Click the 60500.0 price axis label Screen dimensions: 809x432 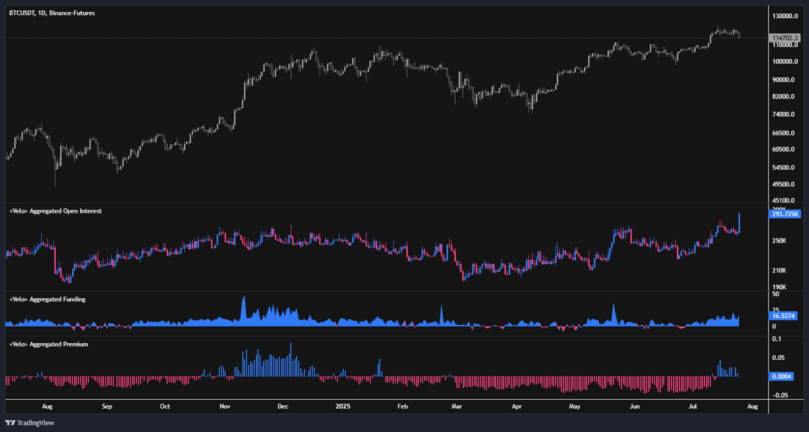pyautogui.click(x=783, y=150)
